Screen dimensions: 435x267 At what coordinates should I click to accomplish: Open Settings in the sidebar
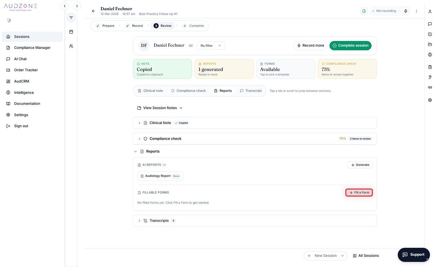pyautogui.click(x=32, y=115)
